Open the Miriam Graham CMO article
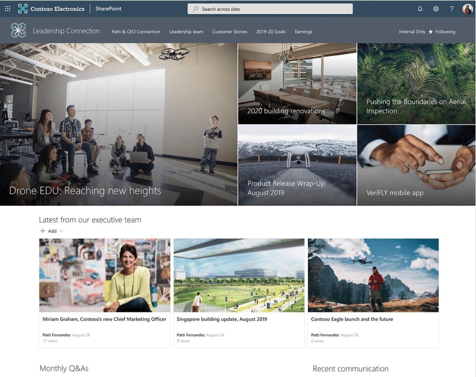This screenshot has width=476, height=377. (104, 319)
